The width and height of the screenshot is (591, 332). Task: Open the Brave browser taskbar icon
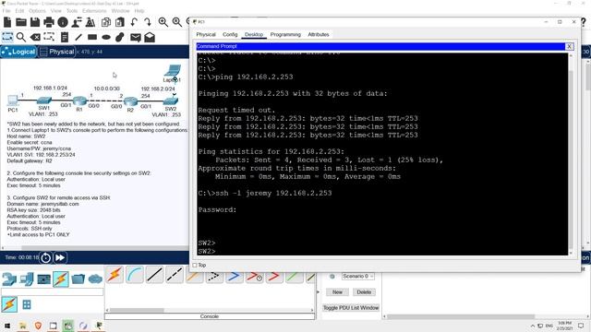(x=38, y=326)
